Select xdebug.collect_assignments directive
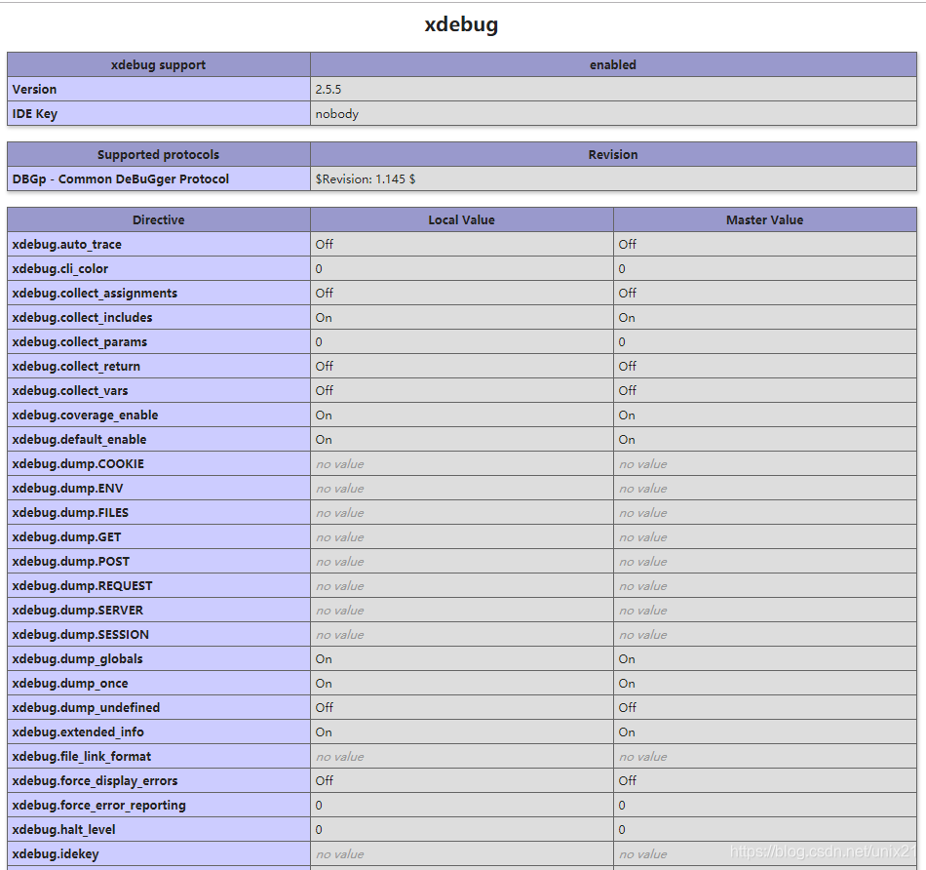 tap(95, 294)
